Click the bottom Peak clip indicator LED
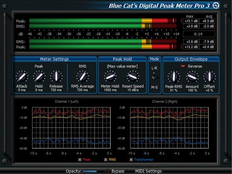The width and height of the screenshot is (232, 174). (181, 47)
